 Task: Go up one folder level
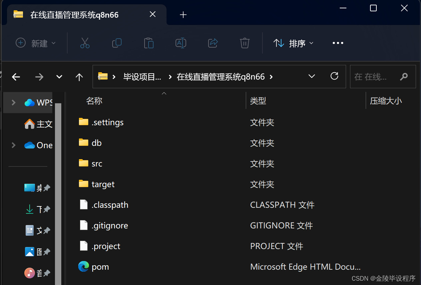point(79,77)
